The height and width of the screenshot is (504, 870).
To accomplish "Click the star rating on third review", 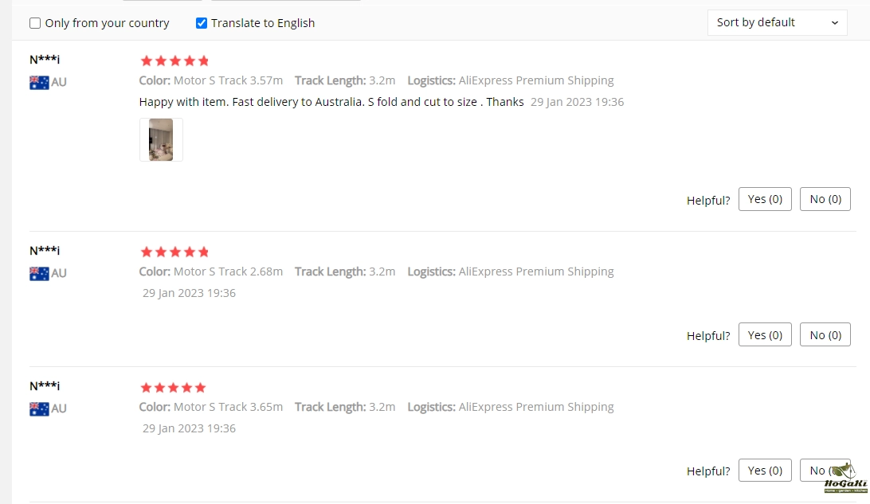I will pos(173,388).
